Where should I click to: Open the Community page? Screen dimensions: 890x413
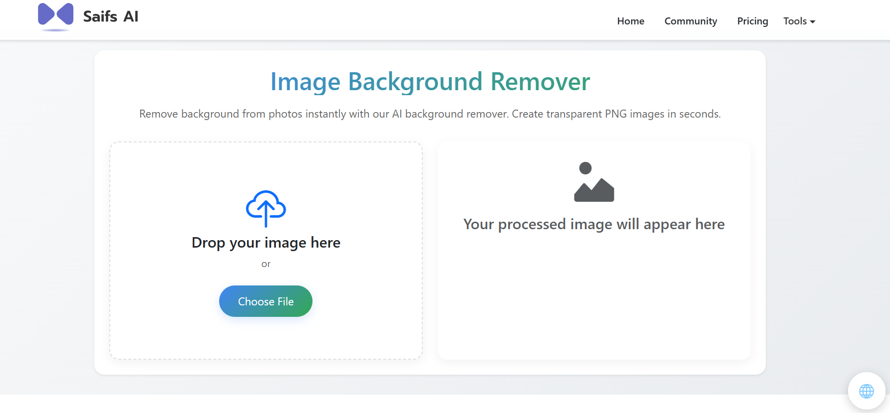pyautogui.click(x=690, y=21)
